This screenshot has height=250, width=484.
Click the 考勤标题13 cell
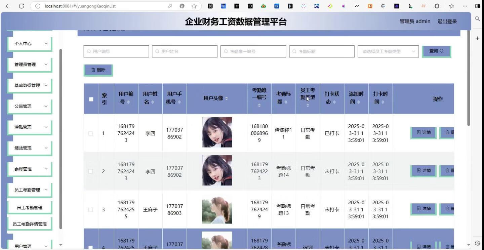click(283, 210)
